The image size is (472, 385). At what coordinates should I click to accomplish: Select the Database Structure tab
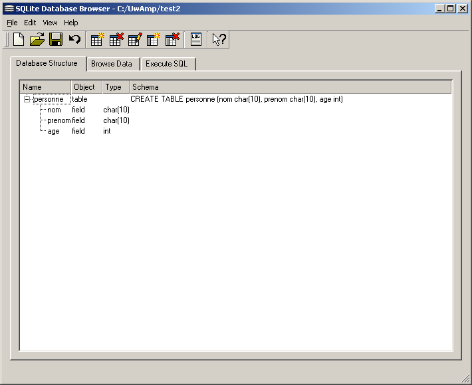(47, 63)
